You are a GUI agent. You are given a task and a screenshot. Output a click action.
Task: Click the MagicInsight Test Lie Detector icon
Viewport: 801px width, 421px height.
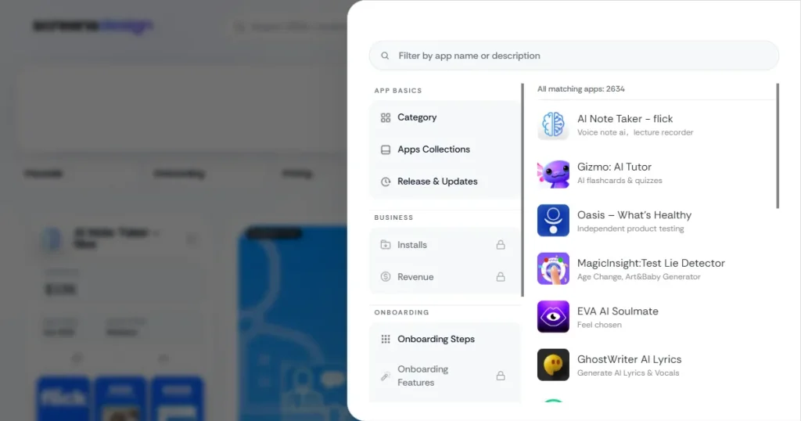[553, 268]
